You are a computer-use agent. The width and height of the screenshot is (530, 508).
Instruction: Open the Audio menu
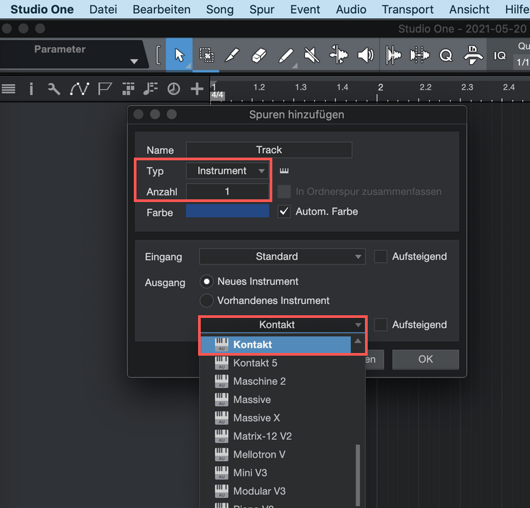tap(351, 9)
